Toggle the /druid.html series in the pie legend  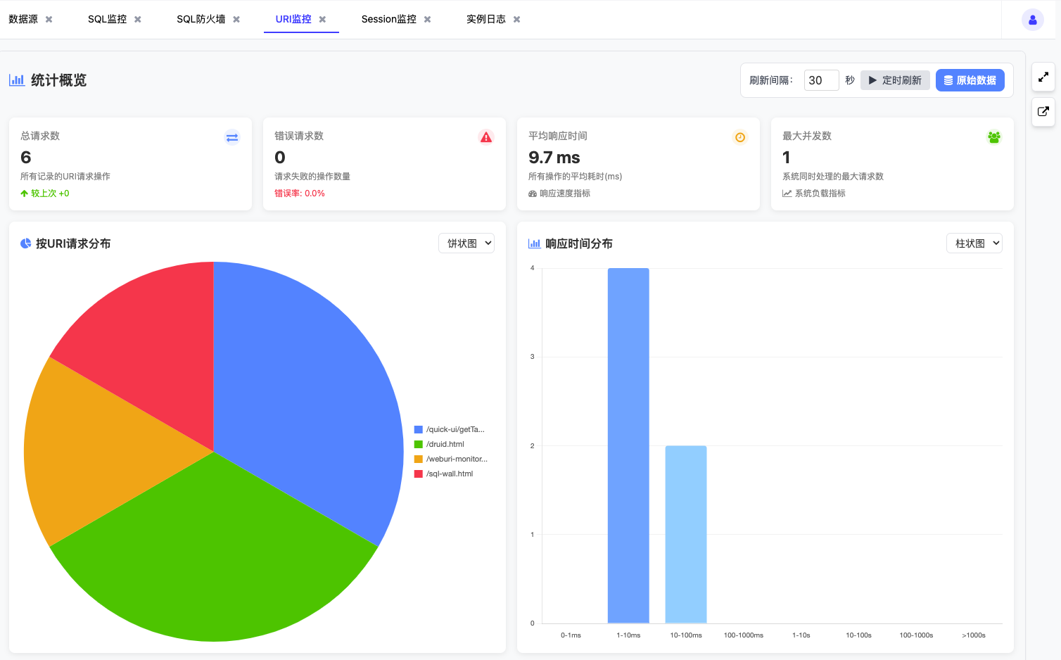tap(444, 443)
